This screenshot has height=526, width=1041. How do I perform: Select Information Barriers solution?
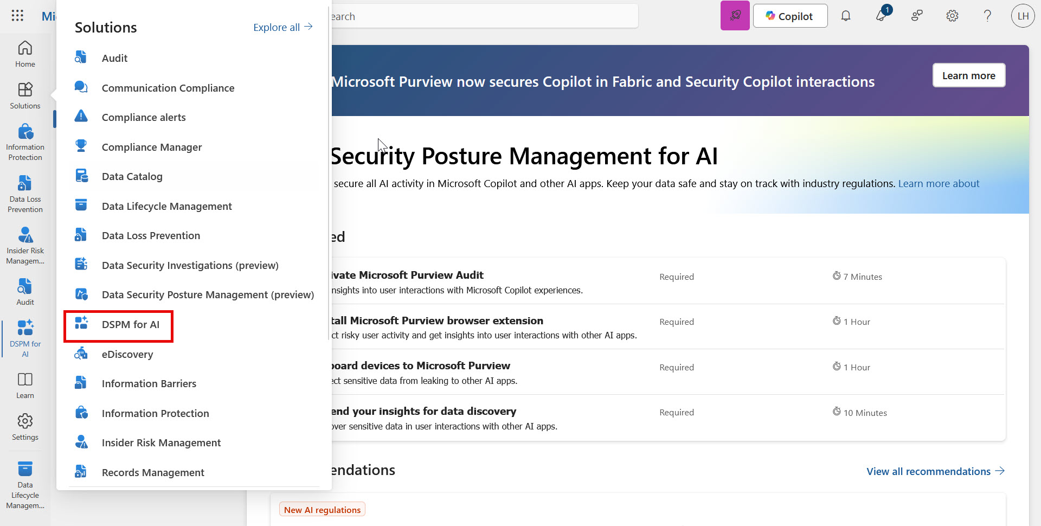pos(149,383)
